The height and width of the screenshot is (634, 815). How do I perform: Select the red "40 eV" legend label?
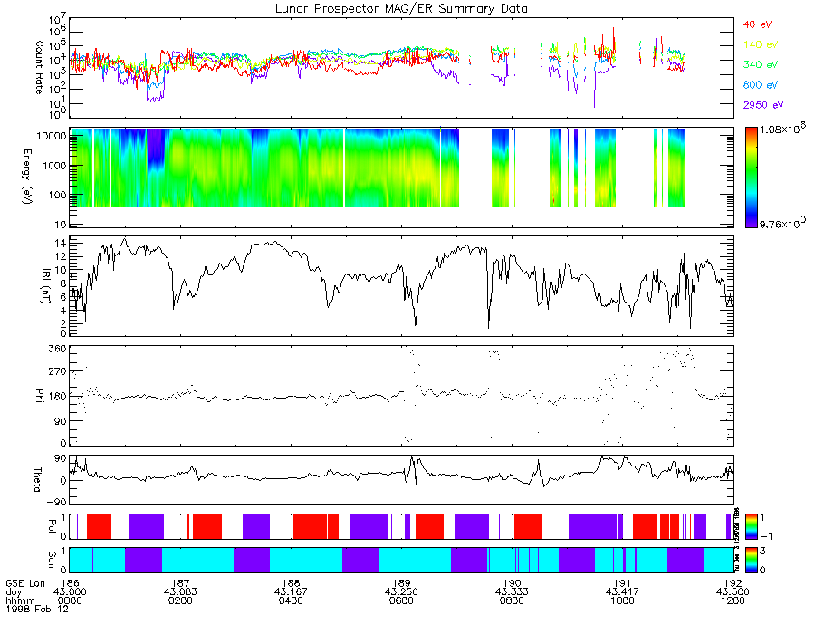[x=757, y=24]
